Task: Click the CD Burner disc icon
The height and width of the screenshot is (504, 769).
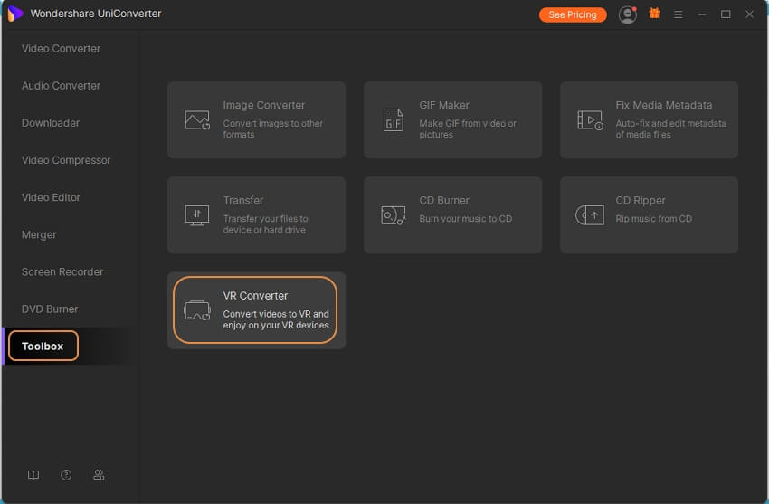Action: 393,215
